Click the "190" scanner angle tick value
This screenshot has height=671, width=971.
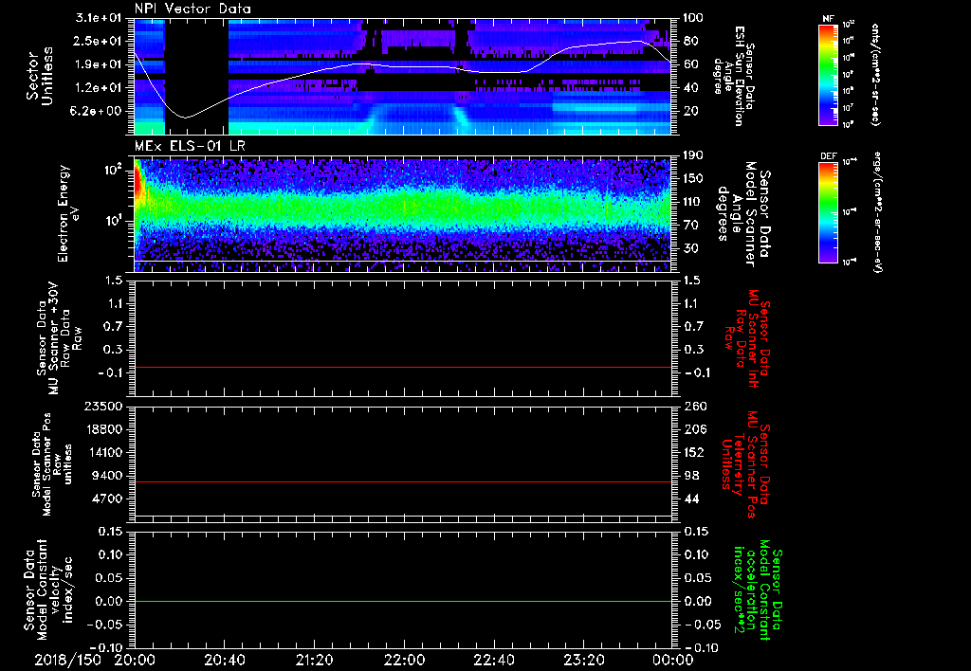coord(693,155)
